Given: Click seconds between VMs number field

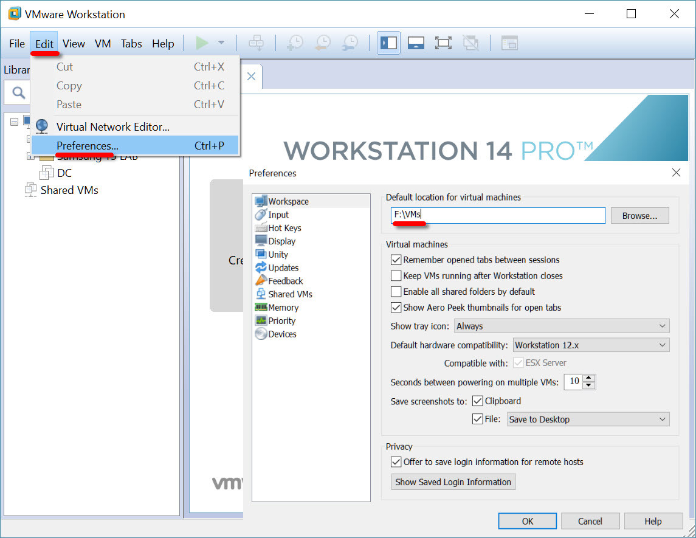Looking at the screenshot, I should click(573, 381).
